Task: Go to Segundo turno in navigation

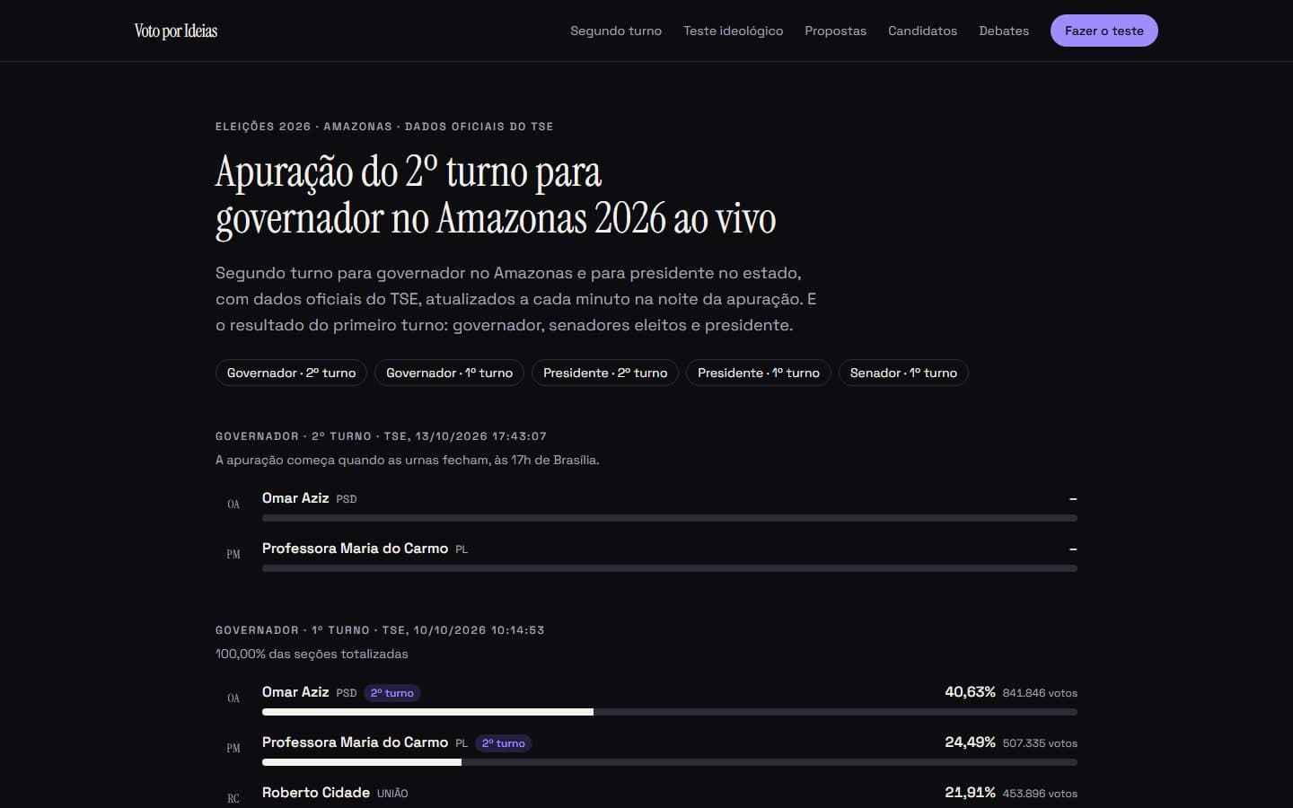Action: coord(616,31)
